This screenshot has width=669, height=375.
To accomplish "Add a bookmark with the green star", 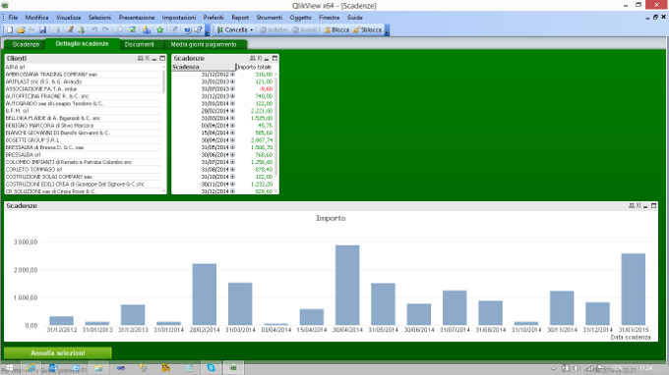I will coord(160,29).
